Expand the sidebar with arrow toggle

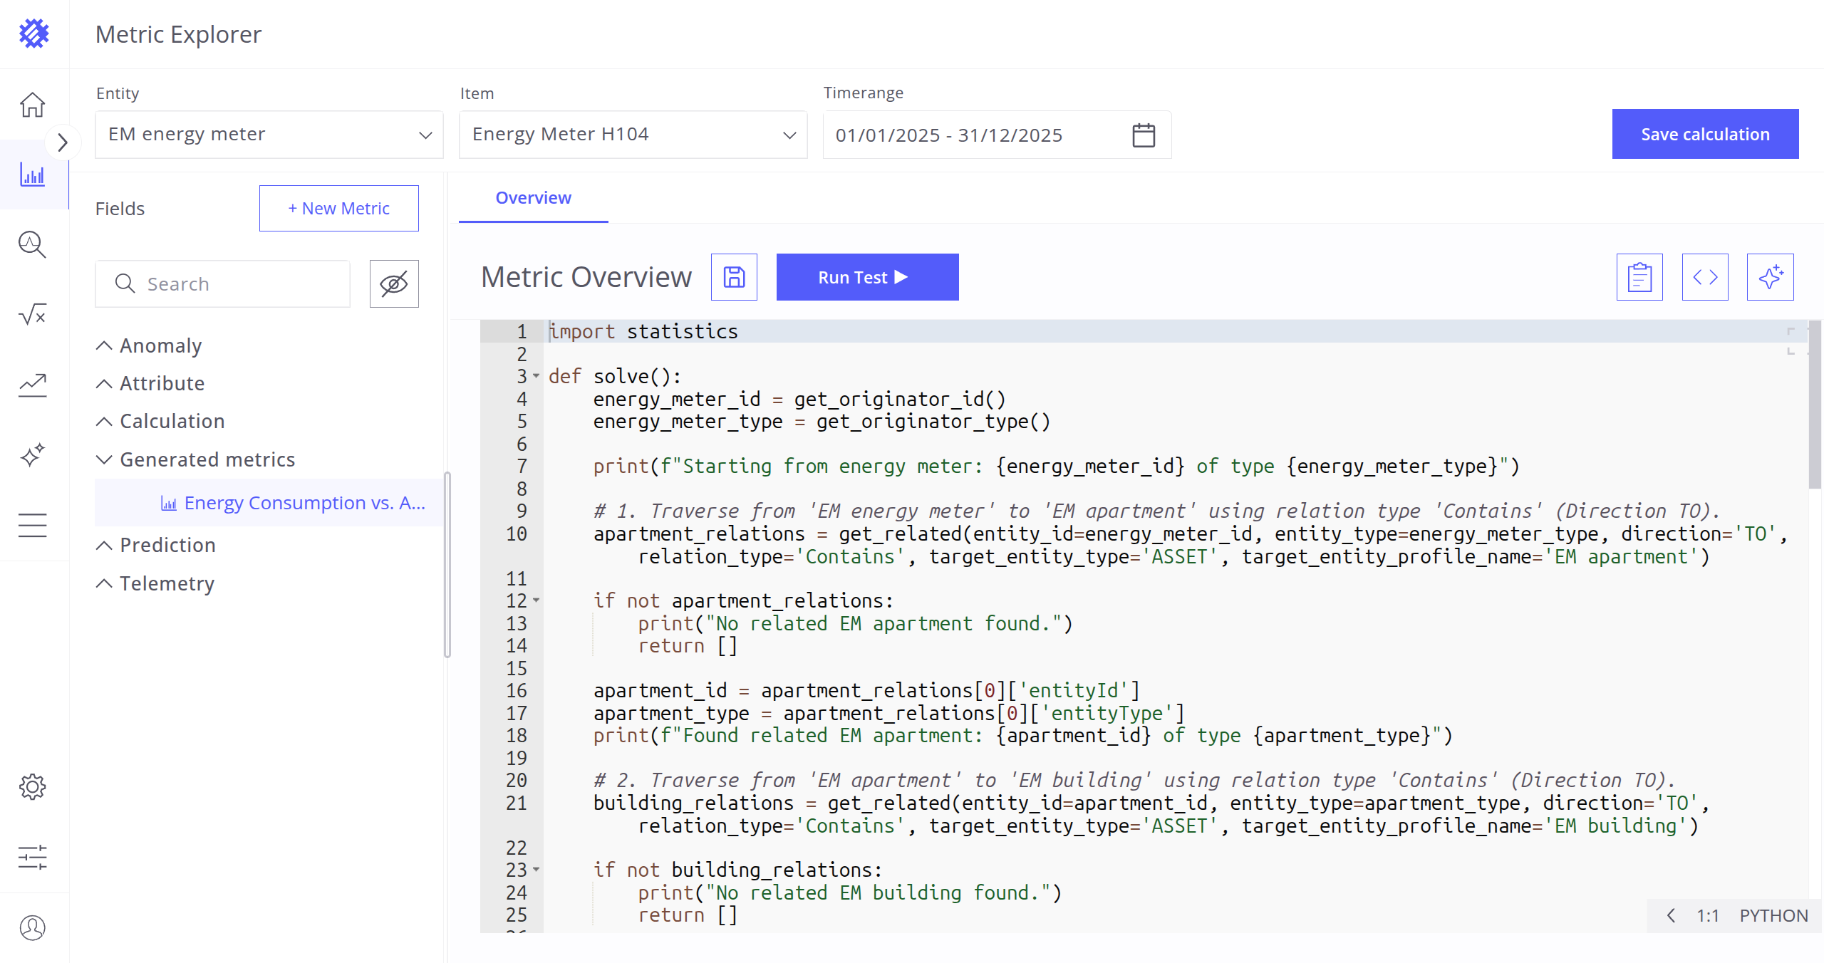pyautogui.click(x=62, y=142)
